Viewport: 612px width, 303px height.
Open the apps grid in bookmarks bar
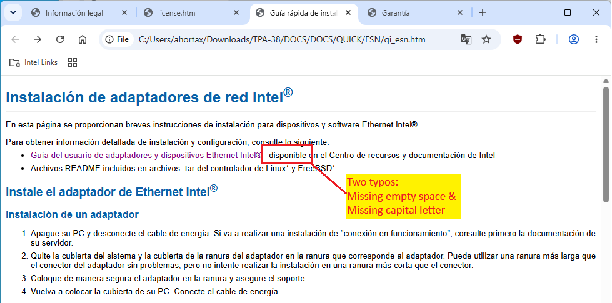tap(73, 62)
